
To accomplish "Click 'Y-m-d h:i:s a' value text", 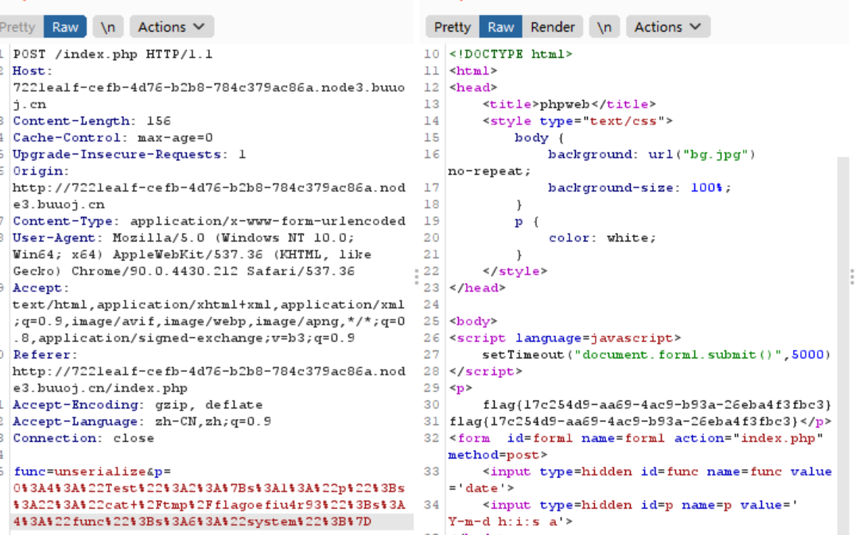I will point(502,522).
